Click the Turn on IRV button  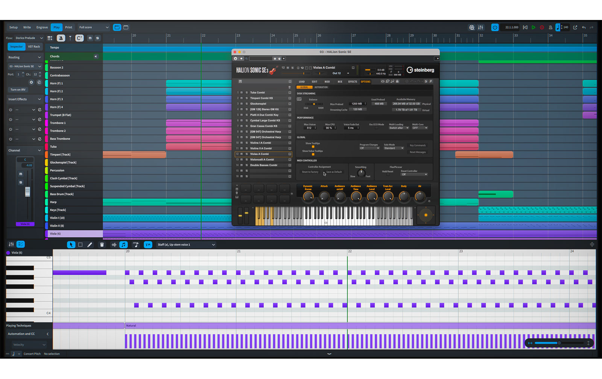click(x=18, y=90)
